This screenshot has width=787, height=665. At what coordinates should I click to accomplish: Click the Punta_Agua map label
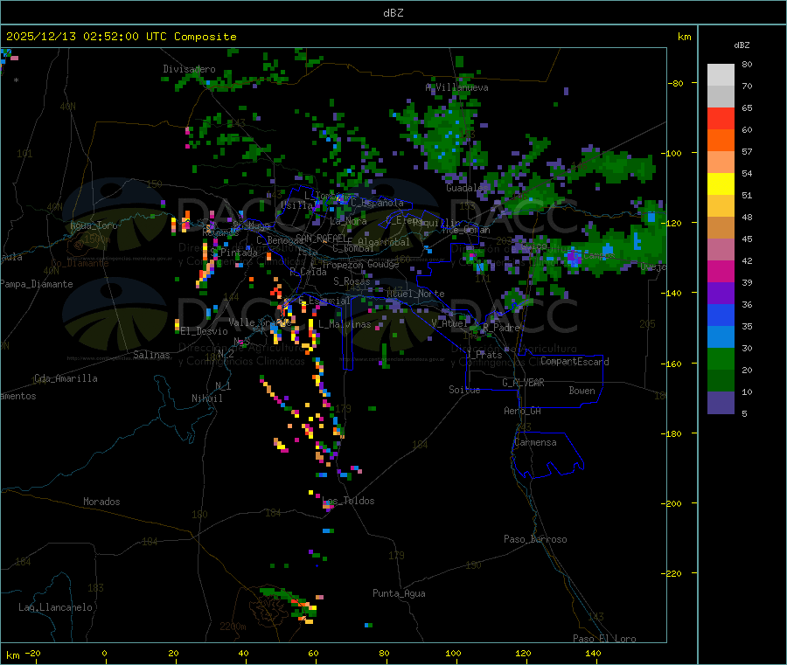click(x=399, y=593)
